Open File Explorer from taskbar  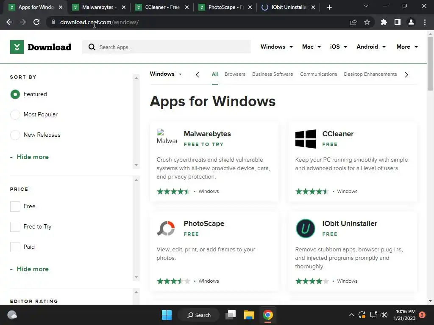249,315
